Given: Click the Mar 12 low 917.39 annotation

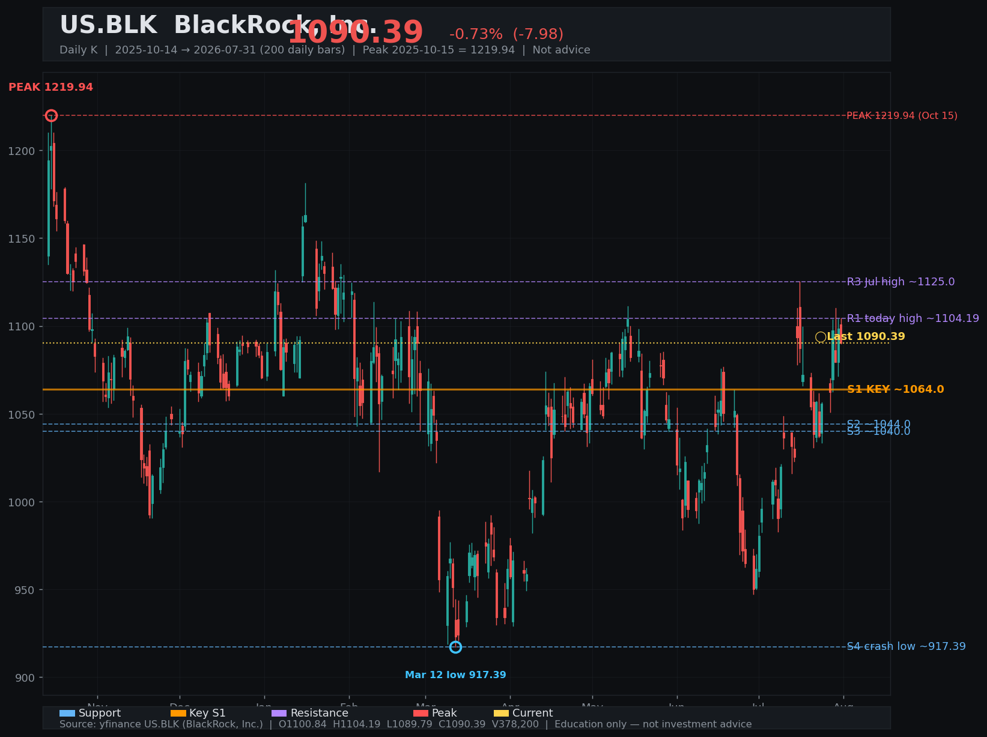Looking at the screenshot, I should (455, 675).
